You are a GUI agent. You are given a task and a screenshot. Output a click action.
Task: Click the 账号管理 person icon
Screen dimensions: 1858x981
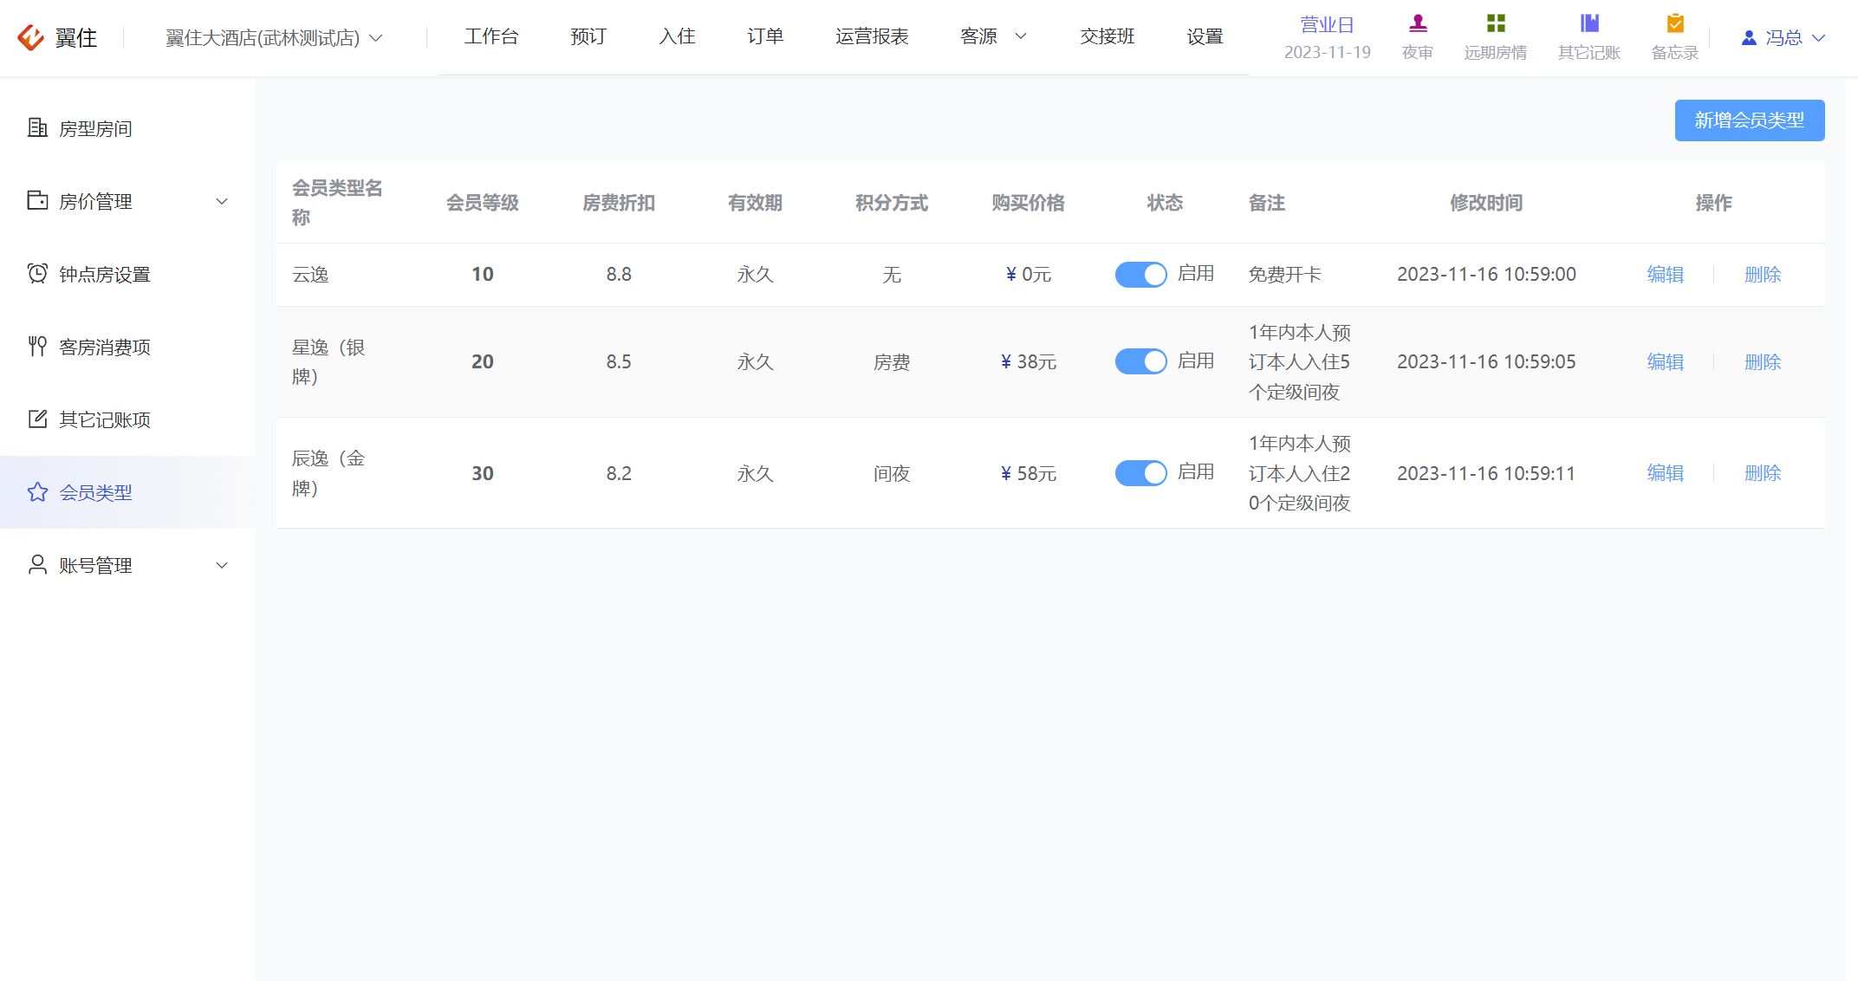pyautogui.click(x=37, y=565)
